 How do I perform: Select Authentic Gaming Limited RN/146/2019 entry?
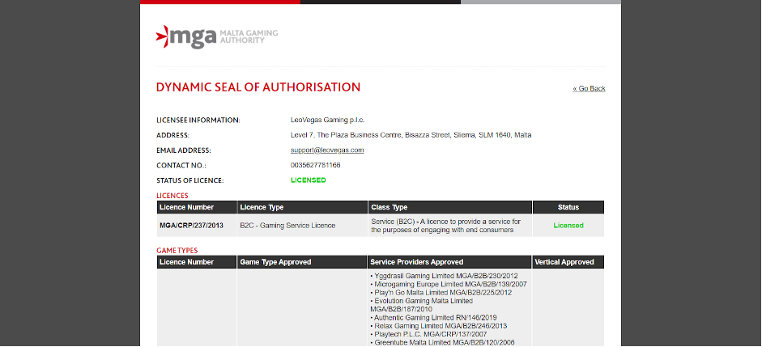click(433, 318)
